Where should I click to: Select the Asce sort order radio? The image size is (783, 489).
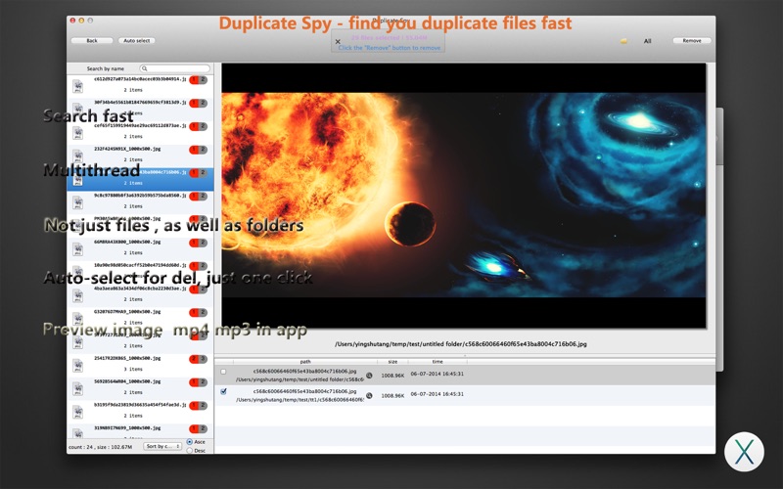[190, 442]
